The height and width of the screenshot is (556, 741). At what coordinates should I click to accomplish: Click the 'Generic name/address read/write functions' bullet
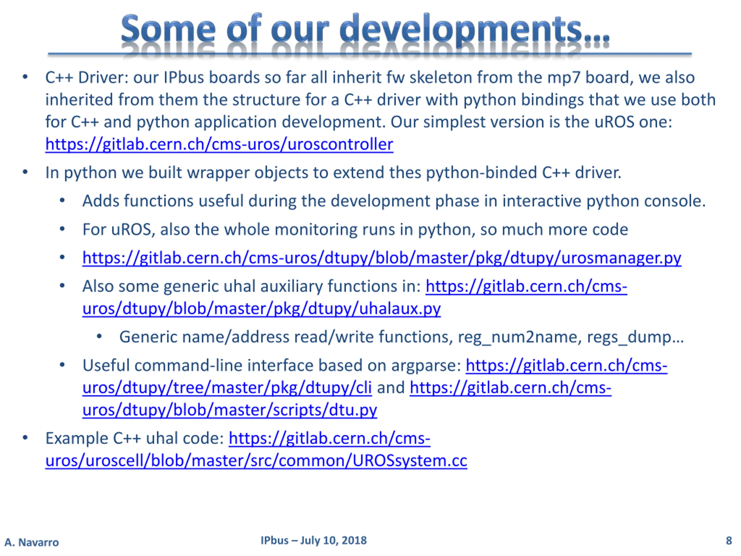pos(401,337)
